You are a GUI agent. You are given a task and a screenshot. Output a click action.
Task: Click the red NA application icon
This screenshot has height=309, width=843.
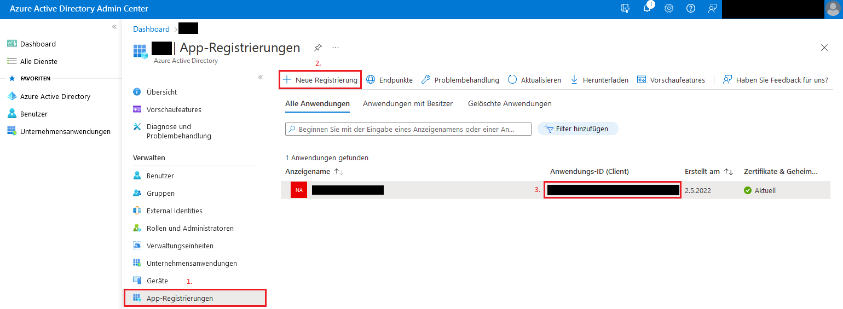299,190
